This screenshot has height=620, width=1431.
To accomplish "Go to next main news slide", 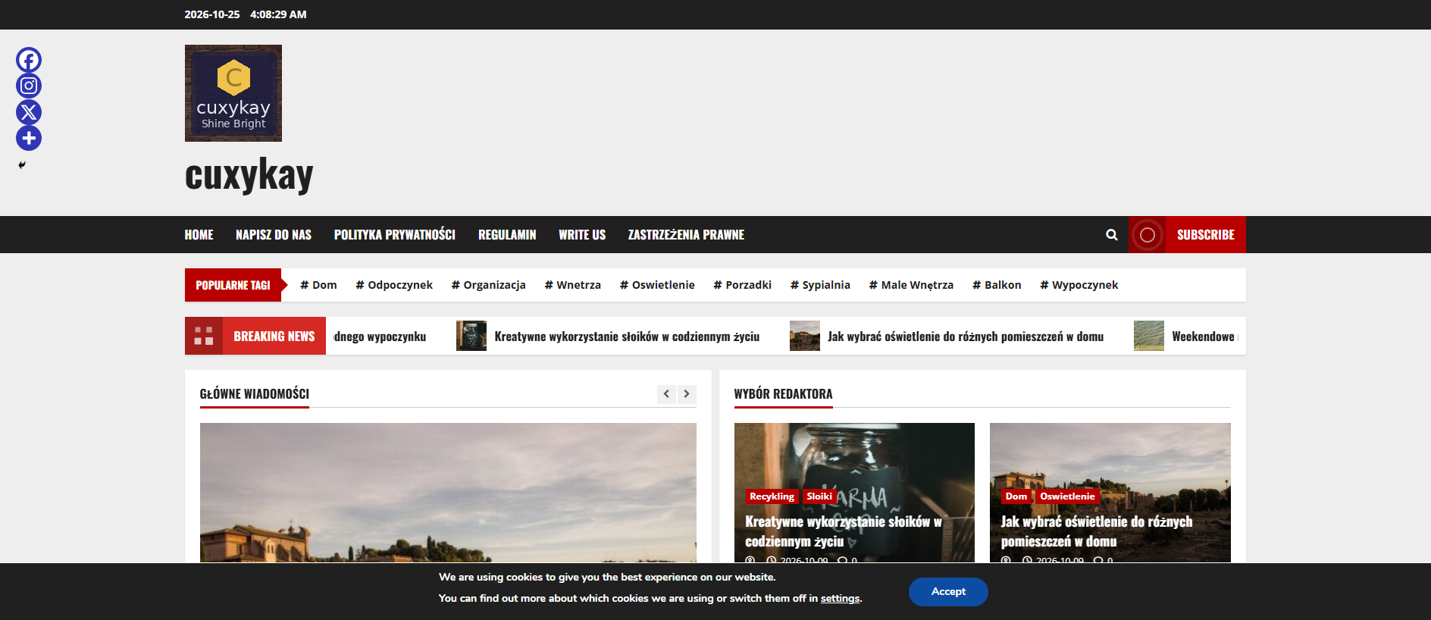I will pyautogui.click(x=687, y=394).
